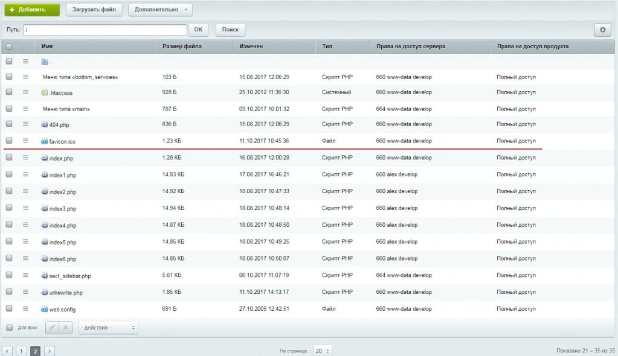Viewport: 618px width, 356px height.
Task: Click the 'Загрузить файл' button
Action: pos(94,10)
